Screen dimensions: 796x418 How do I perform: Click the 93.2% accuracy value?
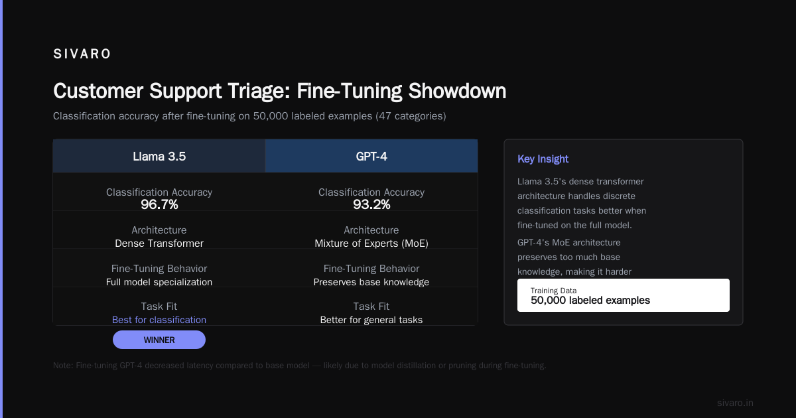tap(371, 205)
